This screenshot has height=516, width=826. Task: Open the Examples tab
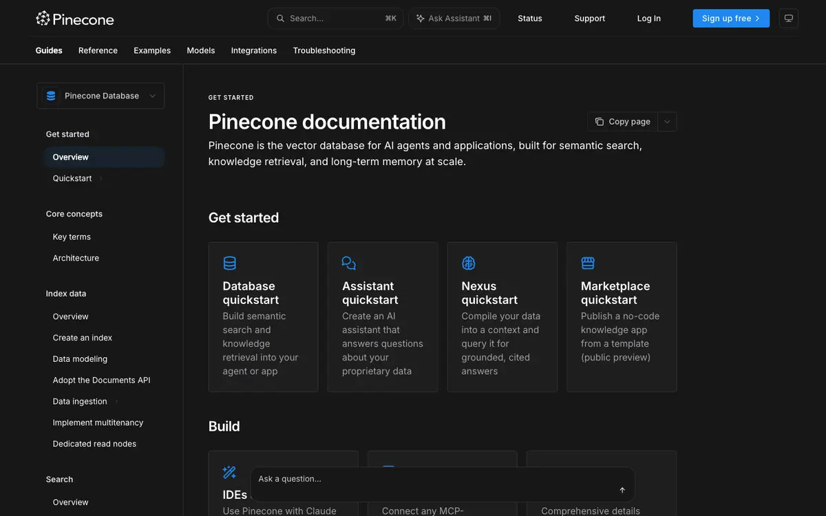point(152,50)
